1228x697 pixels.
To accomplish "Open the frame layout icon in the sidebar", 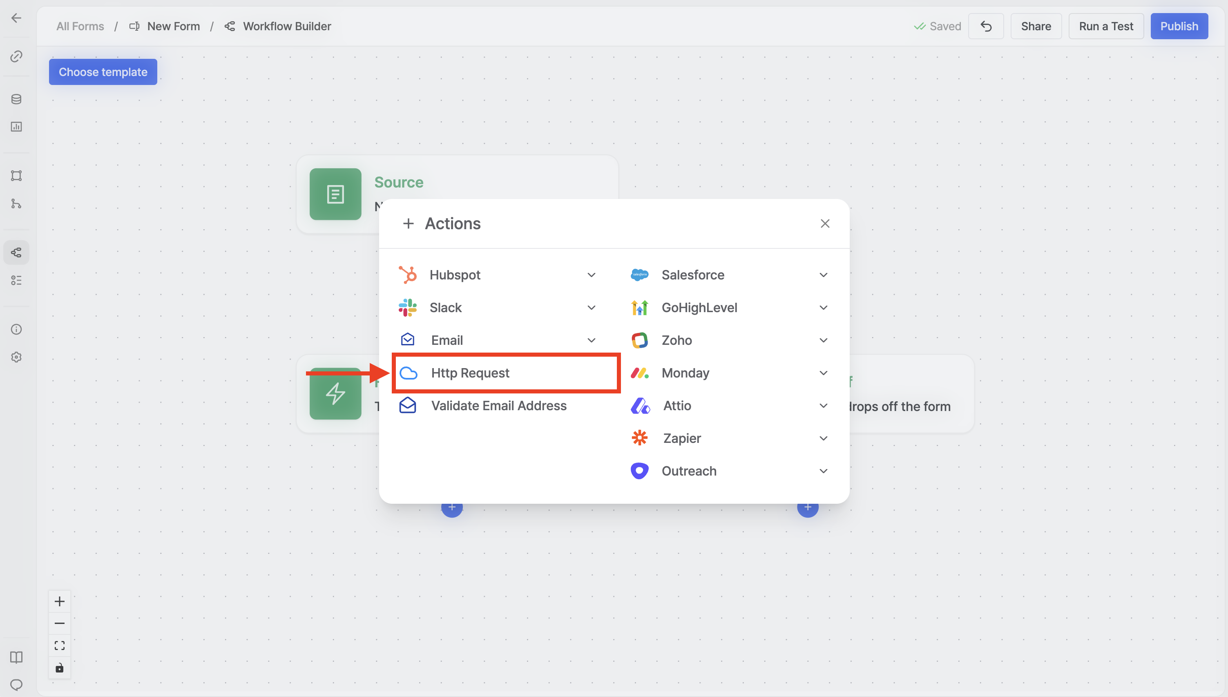I will click(x=16, y=176).
